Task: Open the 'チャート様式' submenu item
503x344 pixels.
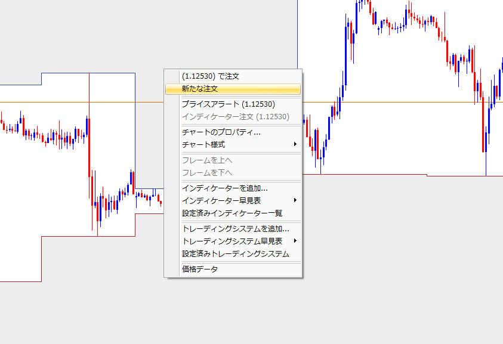Action: (x=233, y=145)
